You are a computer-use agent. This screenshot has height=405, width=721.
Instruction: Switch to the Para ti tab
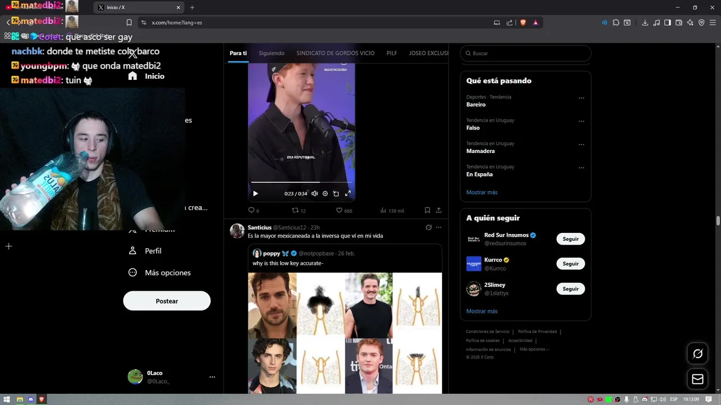[238, 53]
